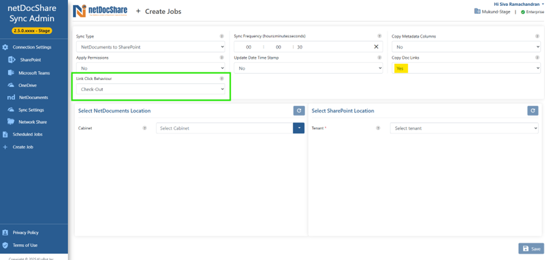Click the Cabinet help icon
Image resolution: width=545 pixels, height=260 pixels.
pos(144,128)
